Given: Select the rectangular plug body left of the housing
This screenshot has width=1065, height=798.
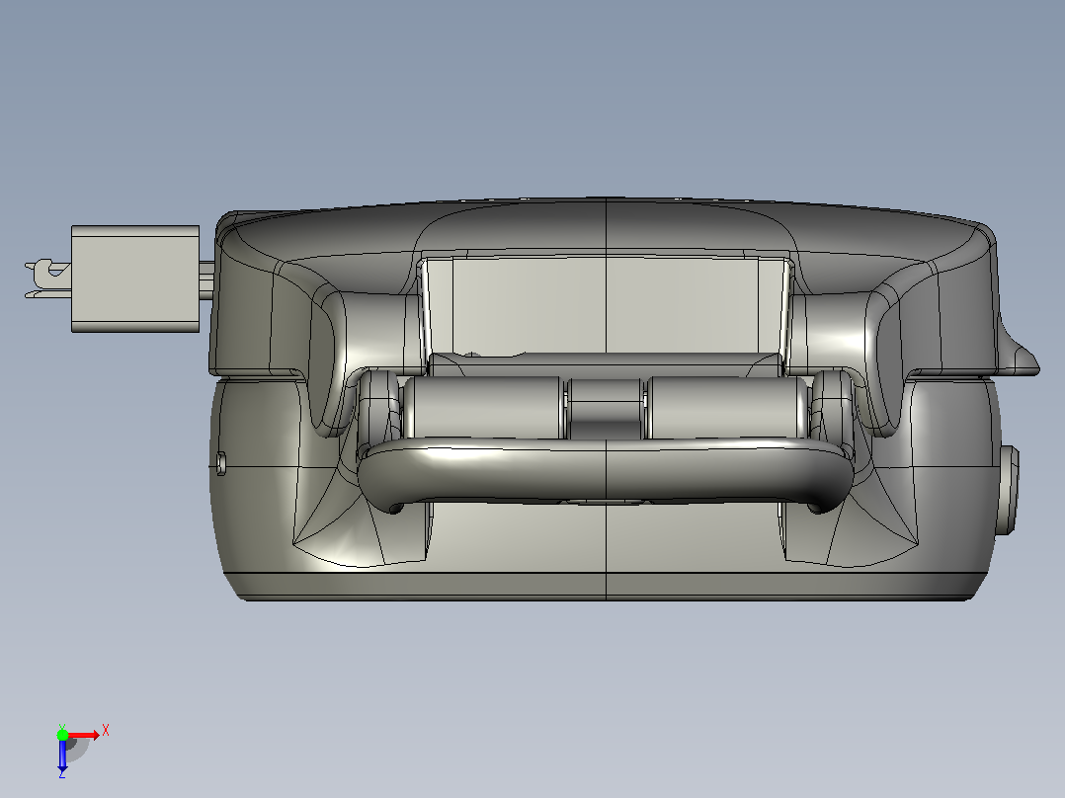Looking at the screenshot, I should click(135, 279).
